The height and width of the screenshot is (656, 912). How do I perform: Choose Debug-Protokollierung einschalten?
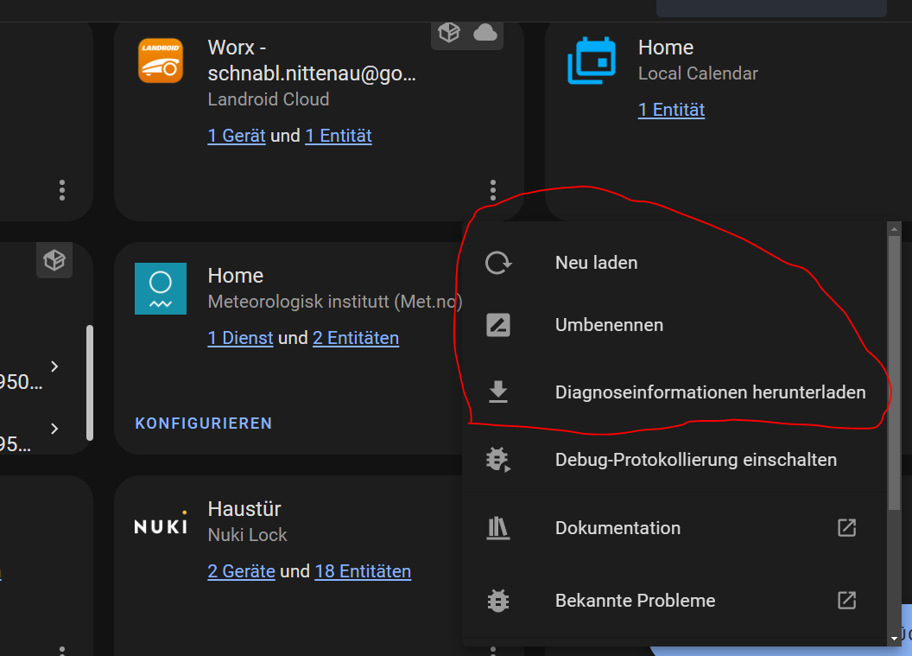point(675,459)
